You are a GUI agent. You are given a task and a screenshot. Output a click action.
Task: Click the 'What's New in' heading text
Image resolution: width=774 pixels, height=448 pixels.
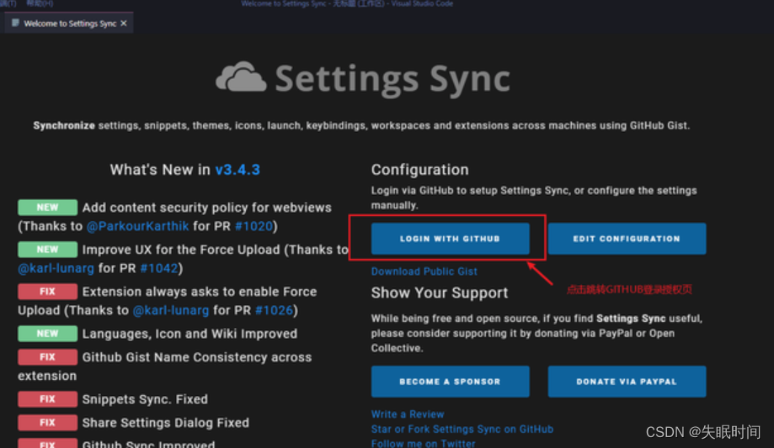(160, 170)
